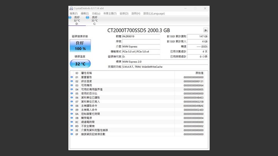
Task: Open the 說明(H) menu
Action: click(x=136, y=13)
